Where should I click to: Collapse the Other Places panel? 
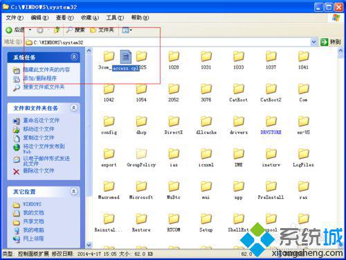click(74, 191)
